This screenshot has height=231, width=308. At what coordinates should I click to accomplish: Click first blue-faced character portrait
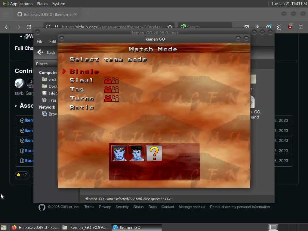point(119,153)
